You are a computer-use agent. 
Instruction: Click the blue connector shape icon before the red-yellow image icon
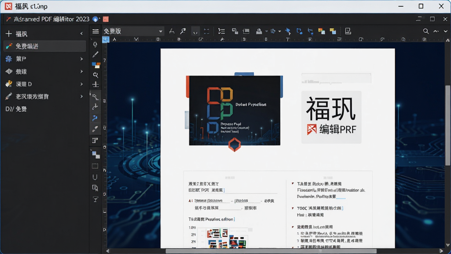coord(311,31)
